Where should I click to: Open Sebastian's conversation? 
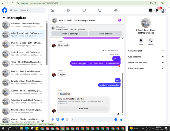pyautogui.click(x=23, y=102)
